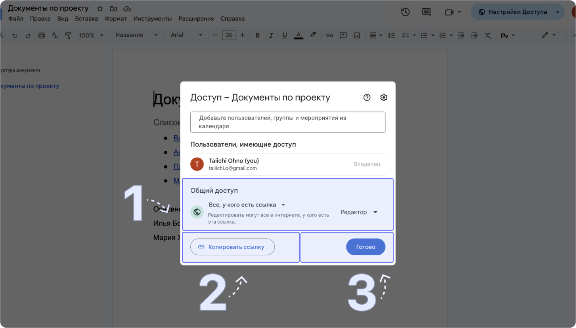Viewport: 576px width, 328px height.
Task: Toggle bold formatting in the toolbar
Action: point(258,35)
